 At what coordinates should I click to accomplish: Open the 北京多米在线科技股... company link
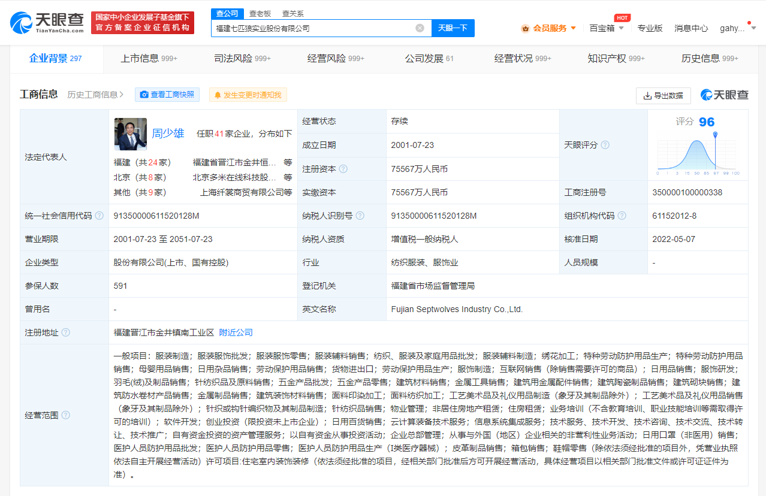(x=235, y=177)
